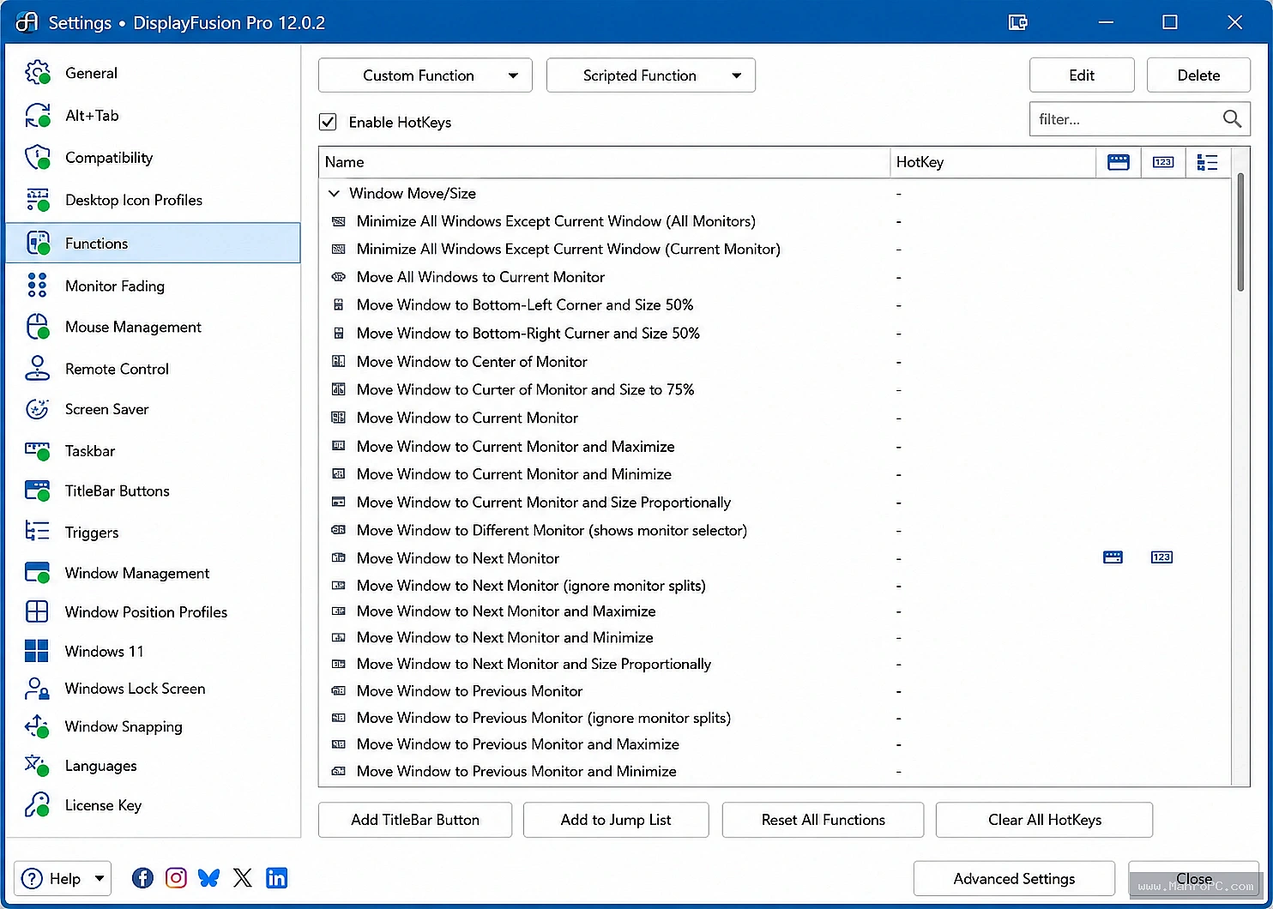Click Clear All HotKeys button

(x=1044, y=820)
